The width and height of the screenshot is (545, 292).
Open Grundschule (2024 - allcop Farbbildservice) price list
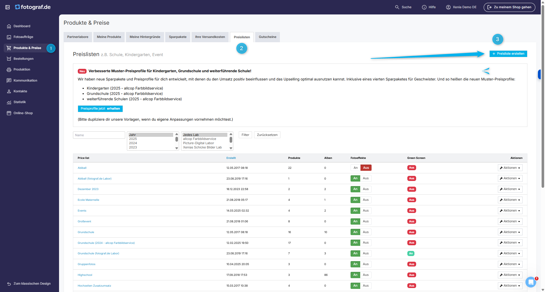pyautogui.click(x=106, y=243)
